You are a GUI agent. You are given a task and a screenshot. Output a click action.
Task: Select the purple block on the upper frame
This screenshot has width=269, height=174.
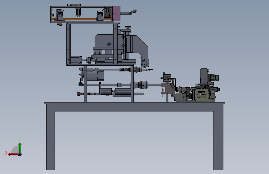[116, 14]
